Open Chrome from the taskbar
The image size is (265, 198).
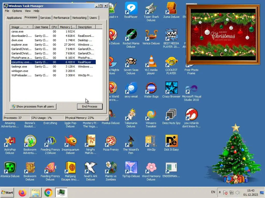(x=48, y=192)
